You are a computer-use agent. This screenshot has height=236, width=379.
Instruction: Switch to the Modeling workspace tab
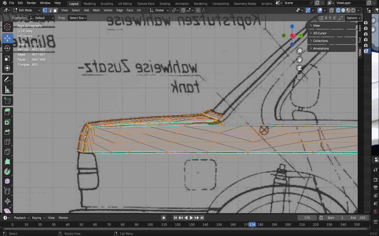[89, 4]
